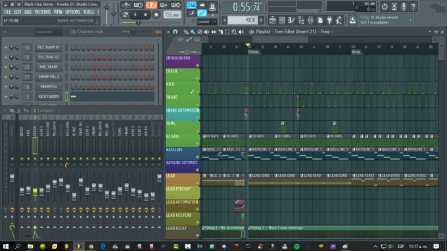The width and height of the screenshot is (447, 251).
Task: Open the PATTERNS menu
Action: [43, 12]
